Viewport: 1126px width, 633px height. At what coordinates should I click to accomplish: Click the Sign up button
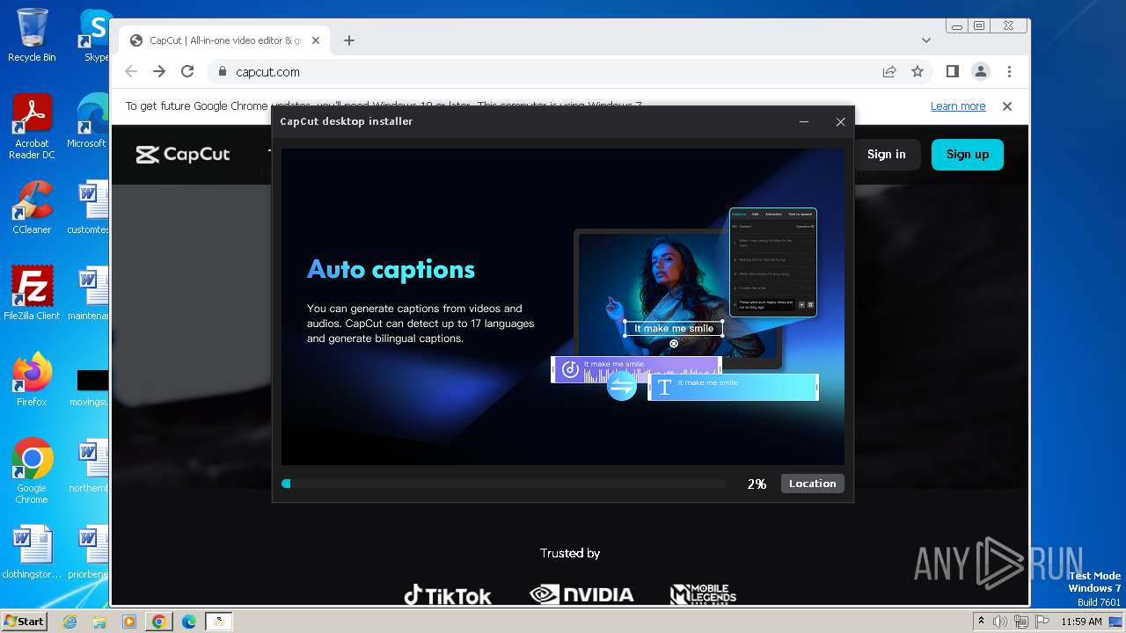pos(968,154)
